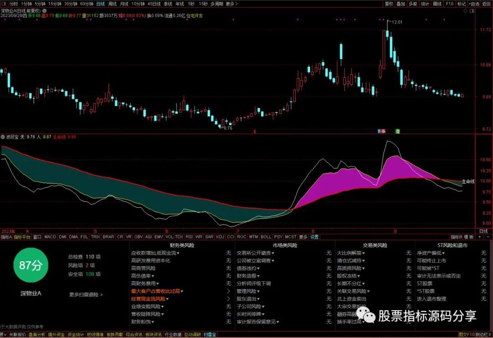The height and width of the screenshot is (338, 493).
Task: Switch to the 分时 intraday view
Action: 14,4
